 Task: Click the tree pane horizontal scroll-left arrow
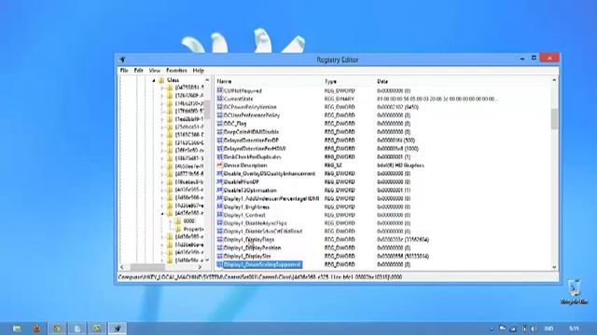click(122, 267)
